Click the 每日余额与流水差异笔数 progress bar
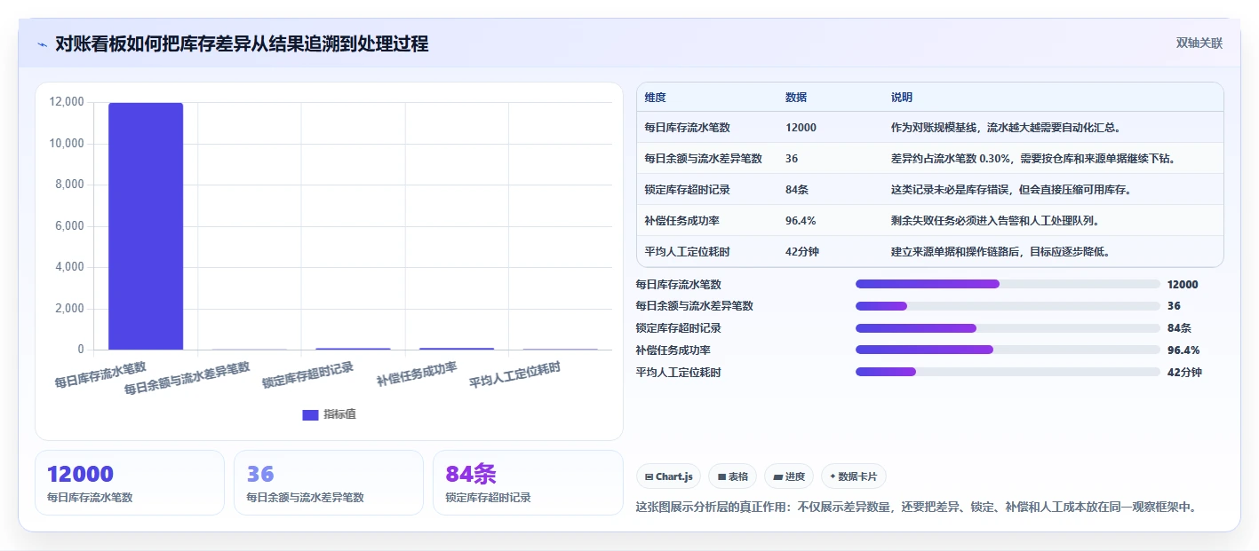Image resolution: width=1259 pixels, height=551 pixels. point(1008,306)
